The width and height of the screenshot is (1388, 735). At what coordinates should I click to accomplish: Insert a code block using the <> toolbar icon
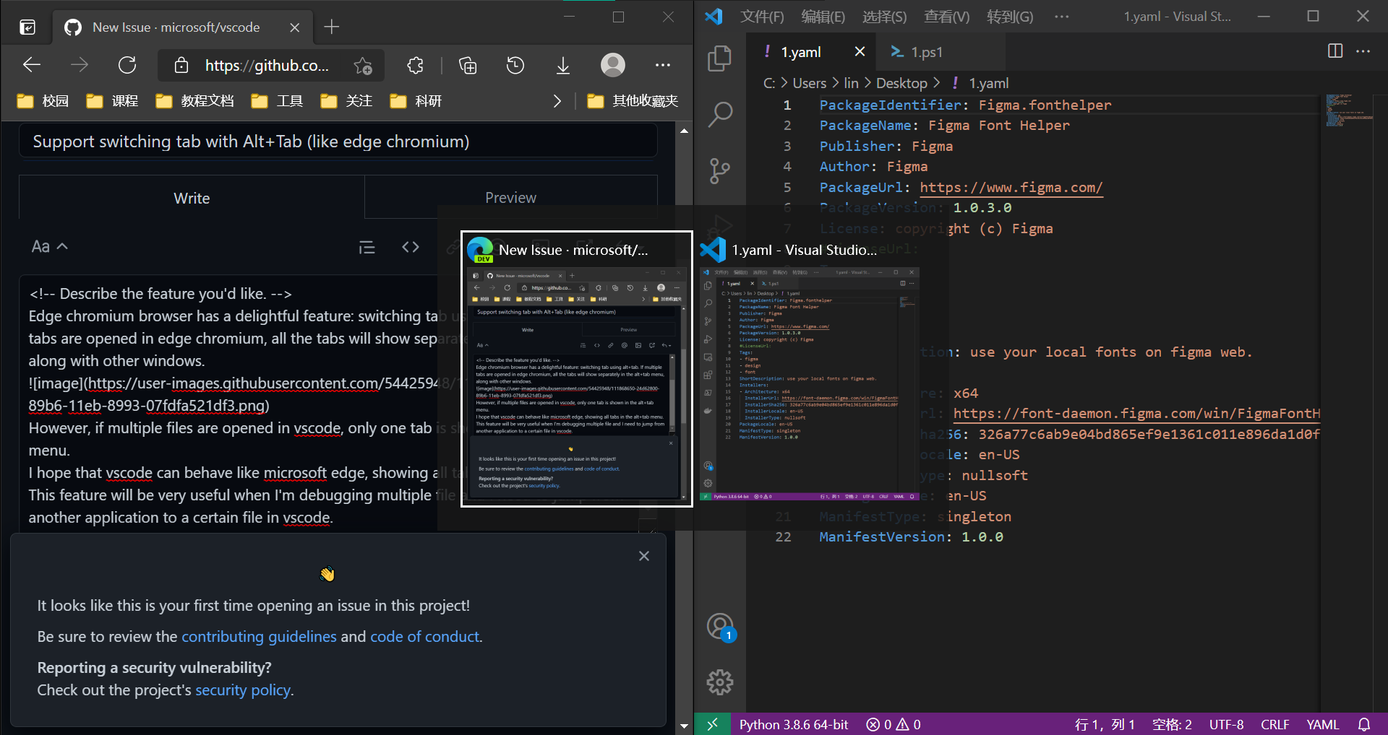tap(410, 247)
